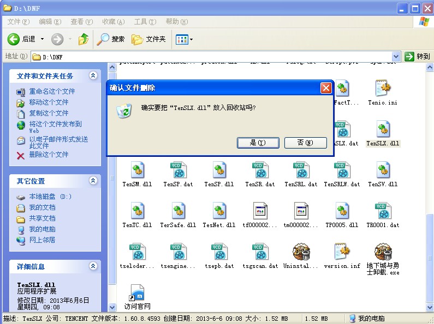Select the Tenio.ini file icon

click(383, 89)
